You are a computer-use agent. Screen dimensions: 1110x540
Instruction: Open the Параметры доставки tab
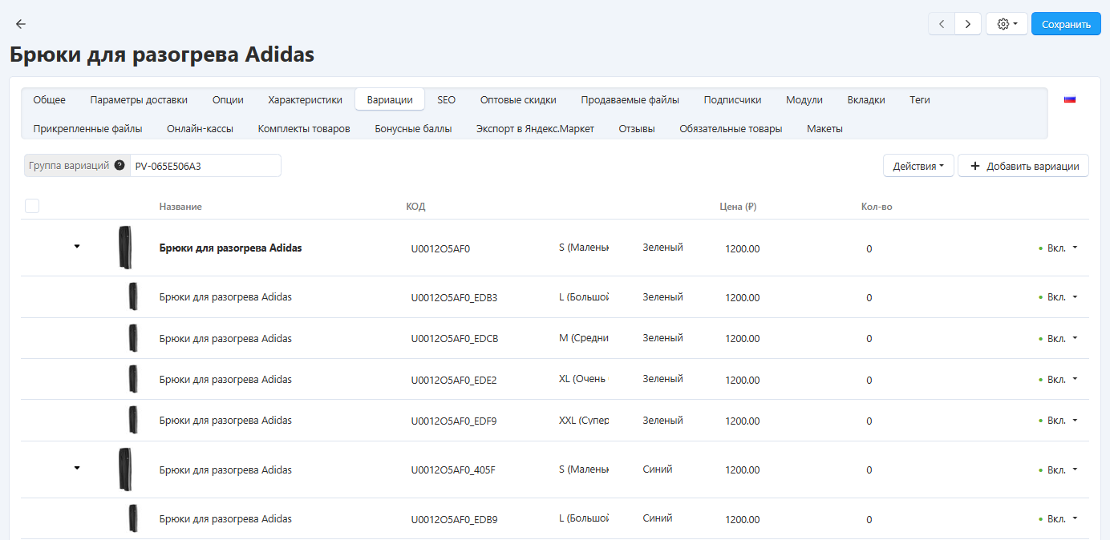[139, 100]
